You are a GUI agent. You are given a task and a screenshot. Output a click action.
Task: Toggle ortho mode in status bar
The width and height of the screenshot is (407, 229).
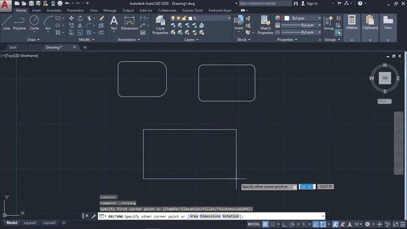pyautogui.click(x=284, y=224)
